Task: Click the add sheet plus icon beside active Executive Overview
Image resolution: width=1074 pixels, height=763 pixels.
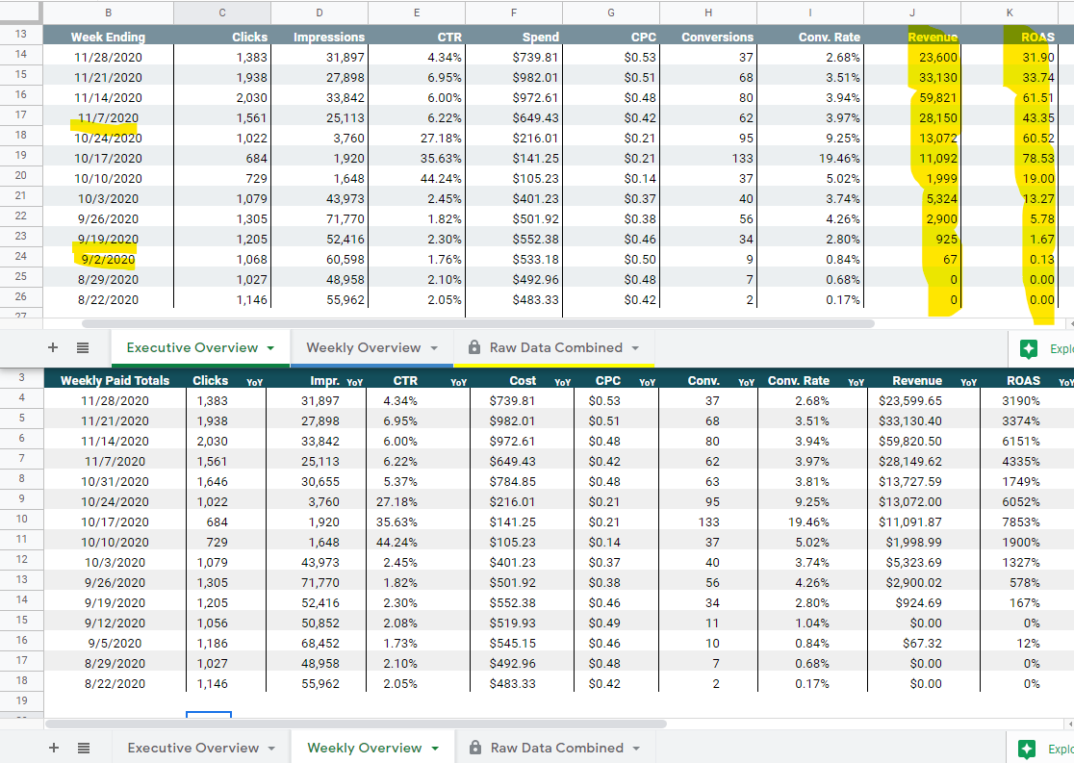Action: pyautogui.click(x=53, y=347)
